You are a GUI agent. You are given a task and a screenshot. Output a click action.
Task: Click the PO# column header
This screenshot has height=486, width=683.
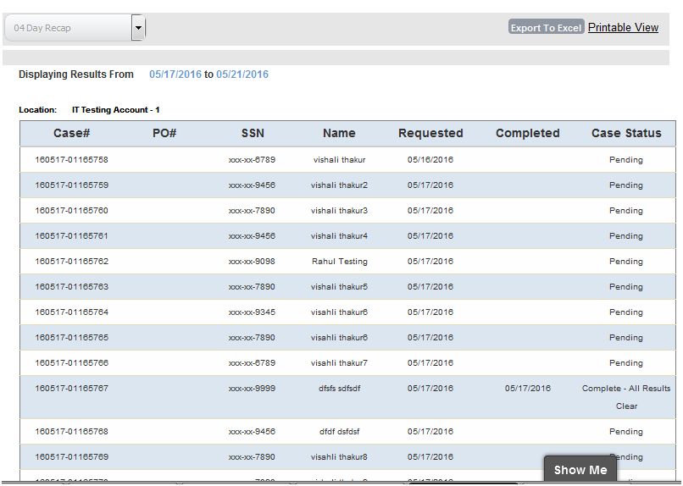tap(164, 133)
